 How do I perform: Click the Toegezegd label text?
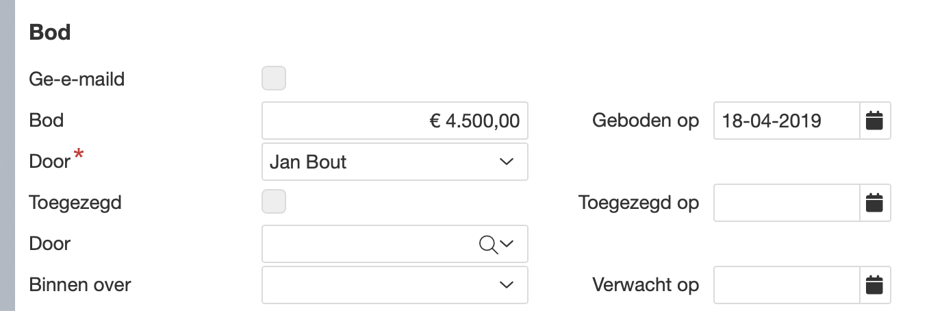click(x=75, y=203)
